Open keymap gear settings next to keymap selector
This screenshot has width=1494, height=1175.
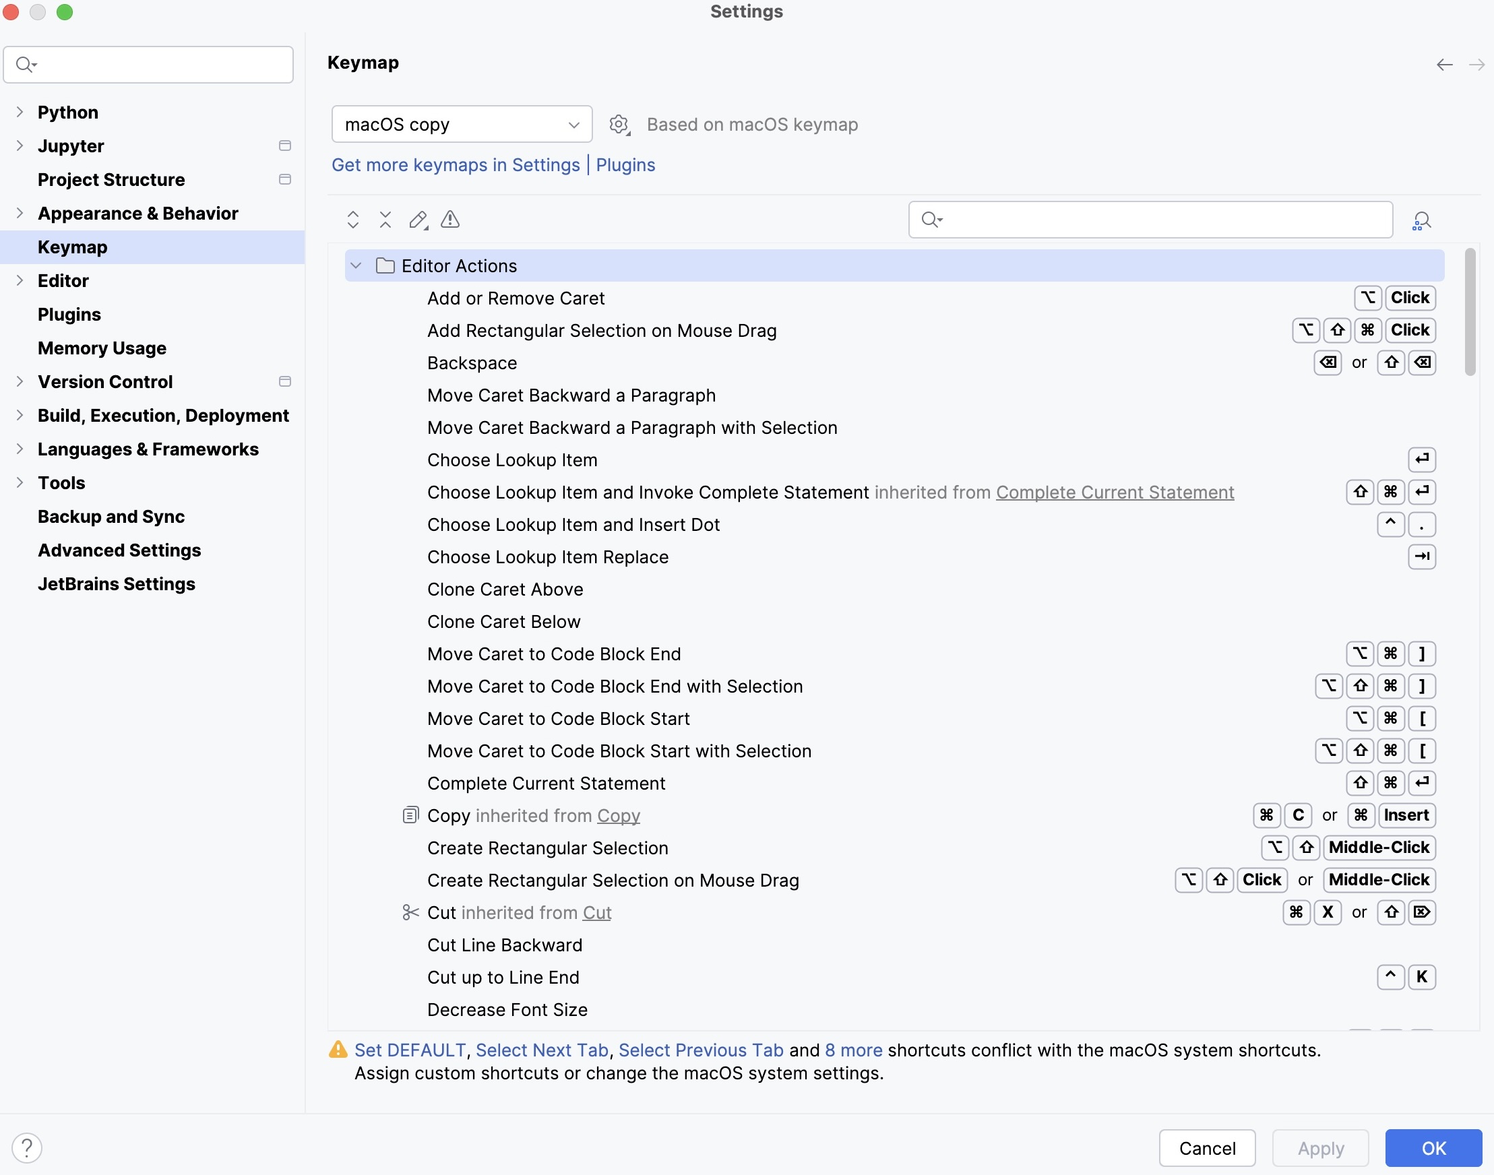pyautogui.click(x=619, y=125)
